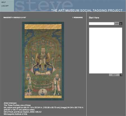Click the 'Start Here' heading
This screenshot has height=116, width=126.
pyautogui.click(x=94, y=18)
